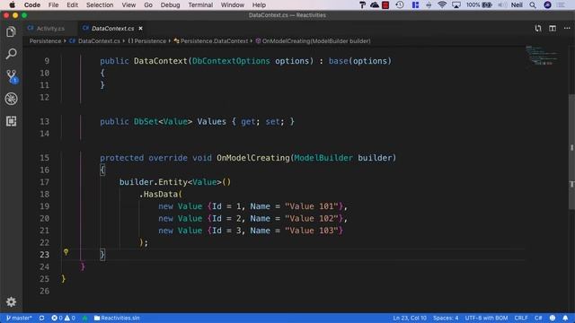
Task: Click the ModelBuilder type on line 15
Action: (x=323, y=158)
